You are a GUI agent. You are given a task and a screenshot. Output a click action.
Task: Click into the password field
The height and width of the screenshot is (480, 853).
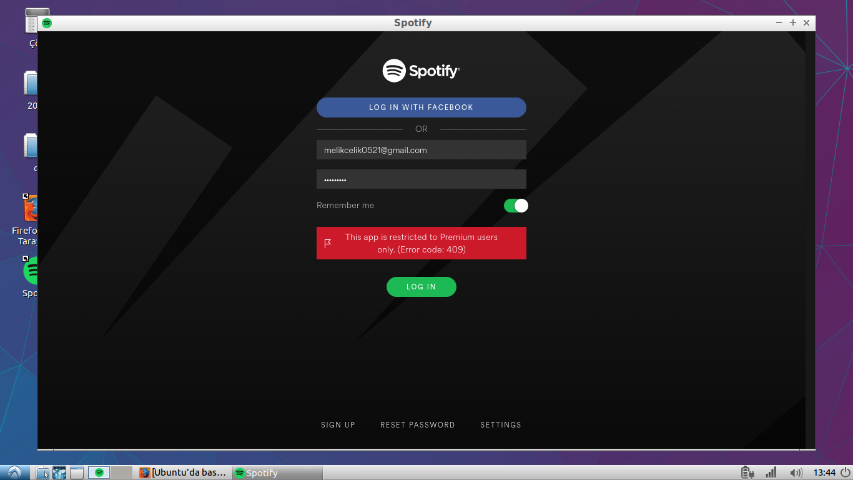coord(422,179)
